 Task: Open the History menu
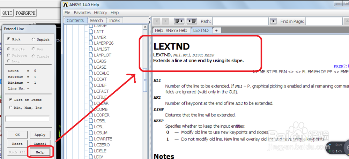click(x=101, y=13)
